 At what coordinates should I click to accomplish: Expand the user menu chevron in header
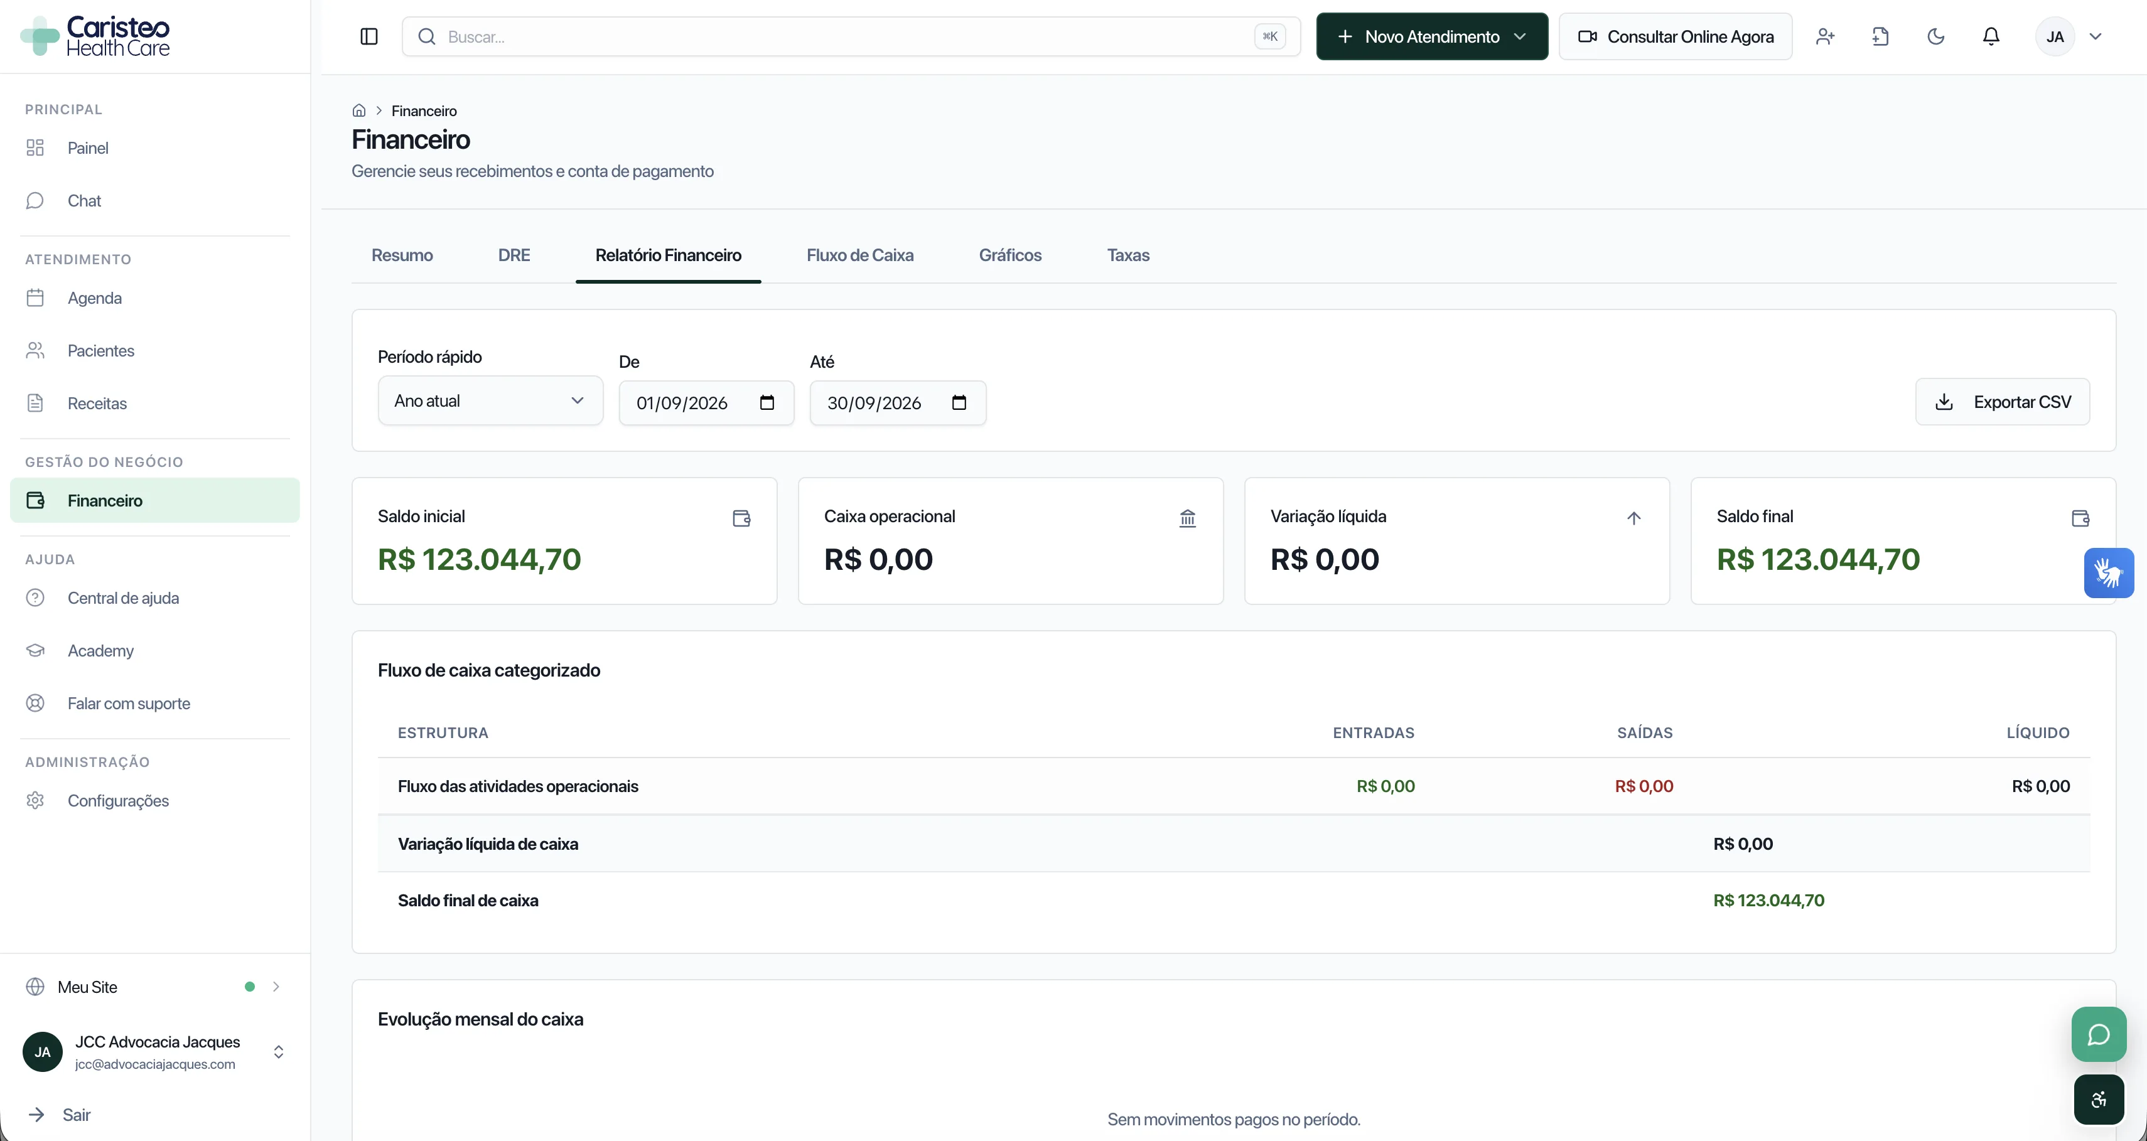pyautogui.click(x=2096, y=36)
